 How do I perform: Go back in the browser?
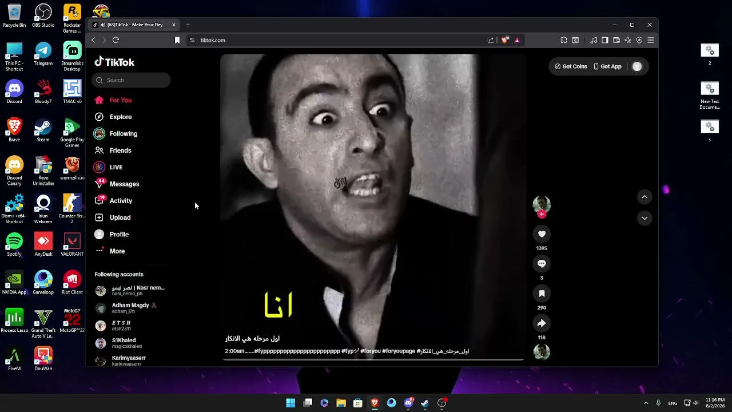[93, 40]
